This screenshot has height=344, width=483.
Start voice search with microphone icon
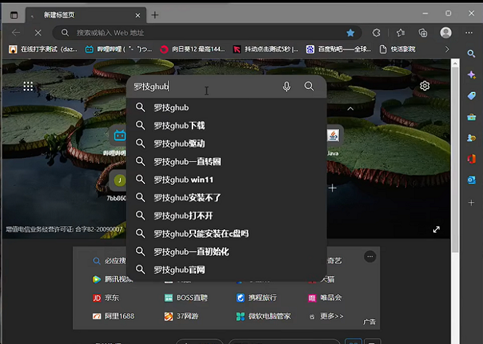pos(286,86)
